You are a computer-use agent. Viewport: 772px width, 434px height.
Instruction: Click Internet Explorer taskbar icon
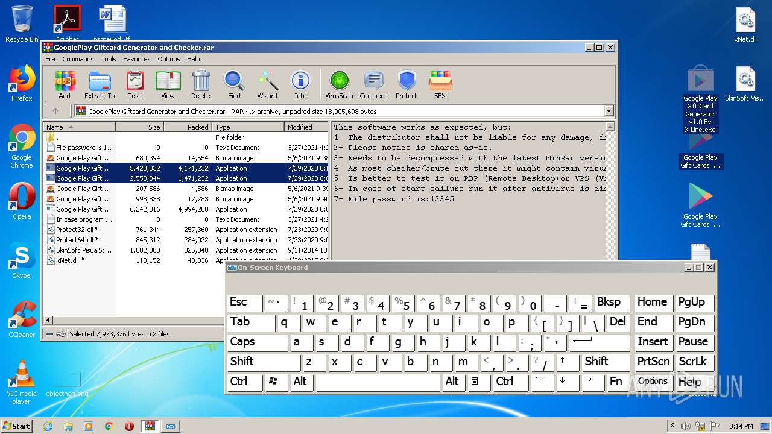click(48, 426)
